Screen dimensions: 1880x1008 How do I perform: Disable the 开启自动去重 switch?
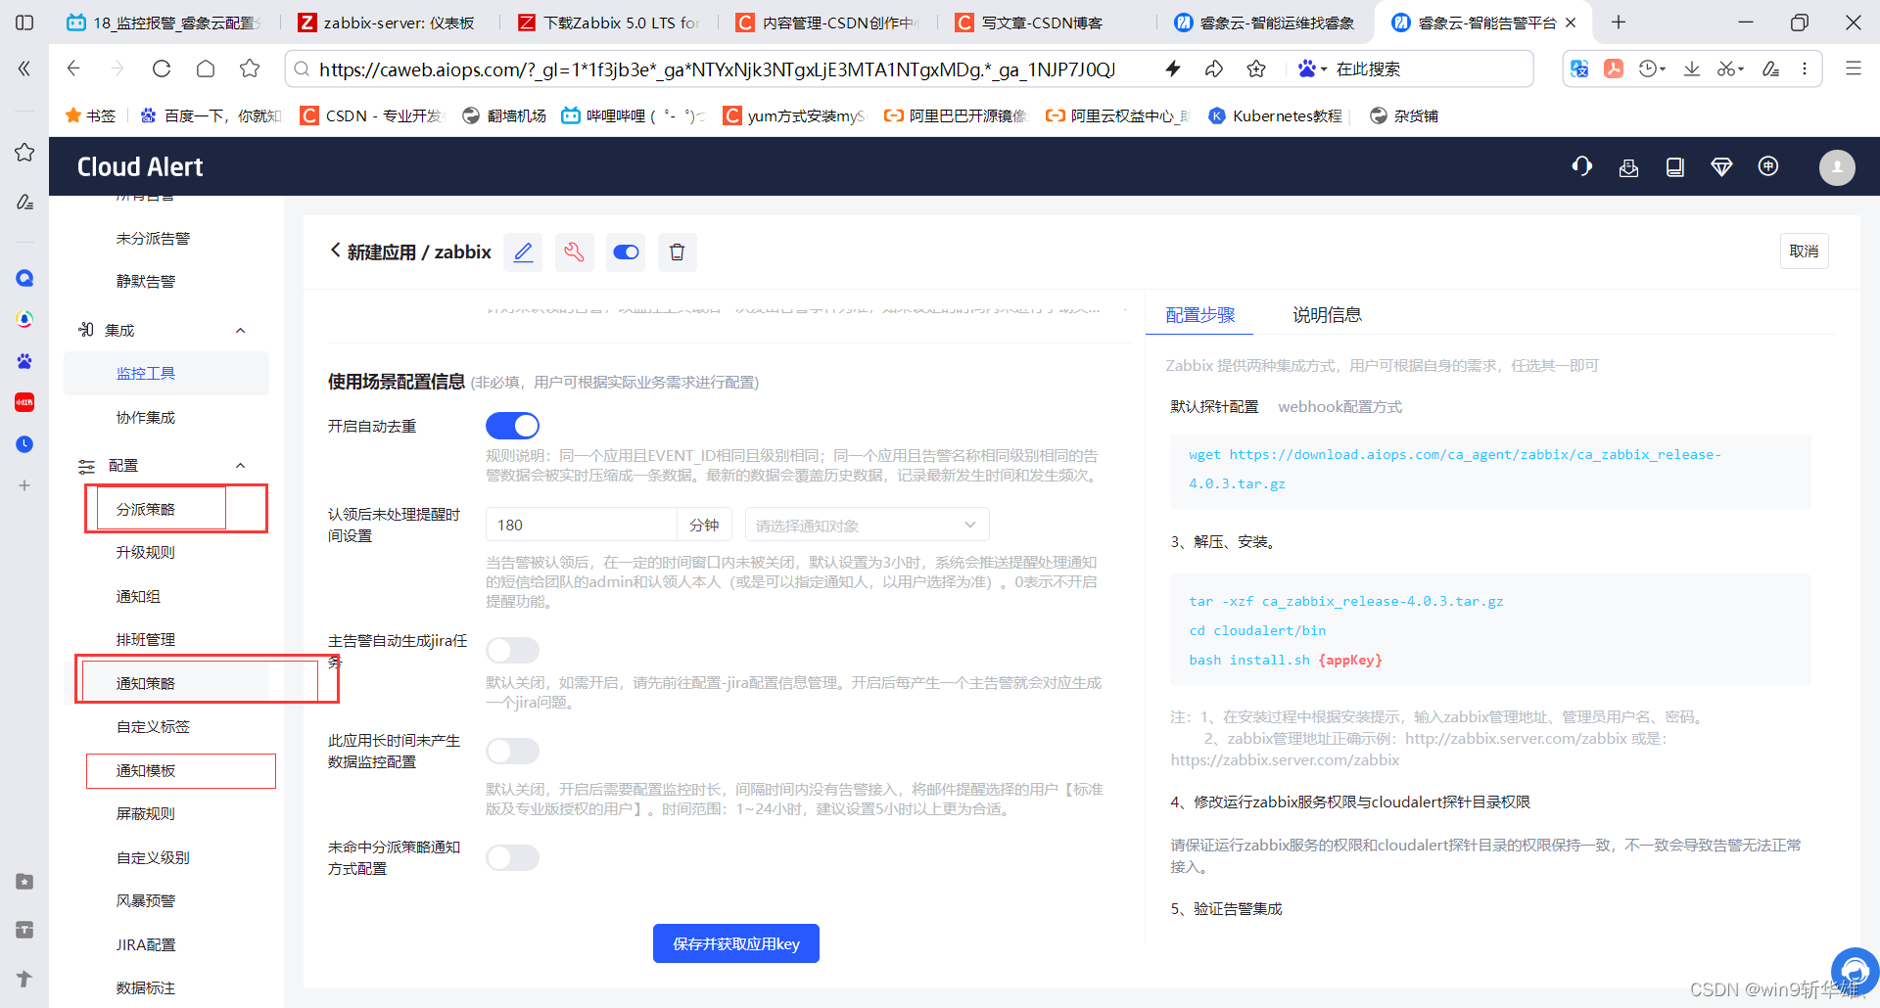[x=512, y=426]
